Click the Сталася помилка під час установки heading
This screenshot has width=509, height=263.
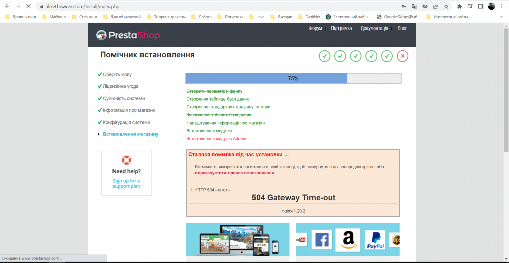pyautogui.click(x=238, y=154)
